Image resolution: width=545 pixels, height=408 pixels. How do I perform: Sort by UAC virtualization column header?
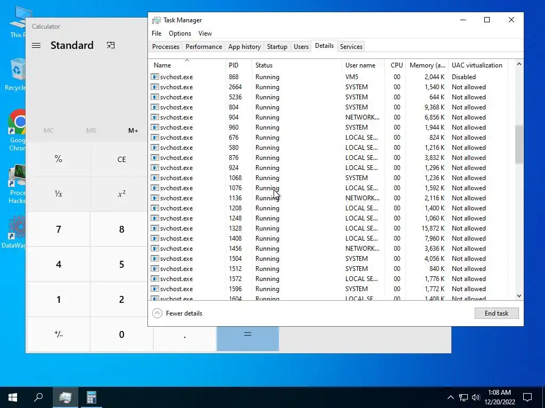[x=478, y=65]
